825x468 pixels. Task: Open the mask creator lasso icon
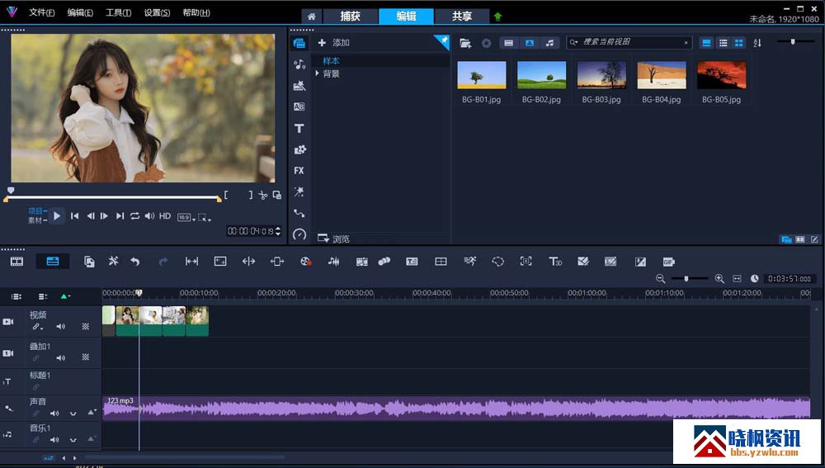[x=497, y=261]
